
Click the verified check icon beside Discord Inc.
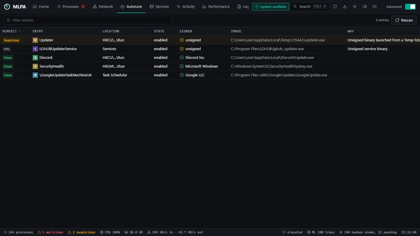click(182, 58)
